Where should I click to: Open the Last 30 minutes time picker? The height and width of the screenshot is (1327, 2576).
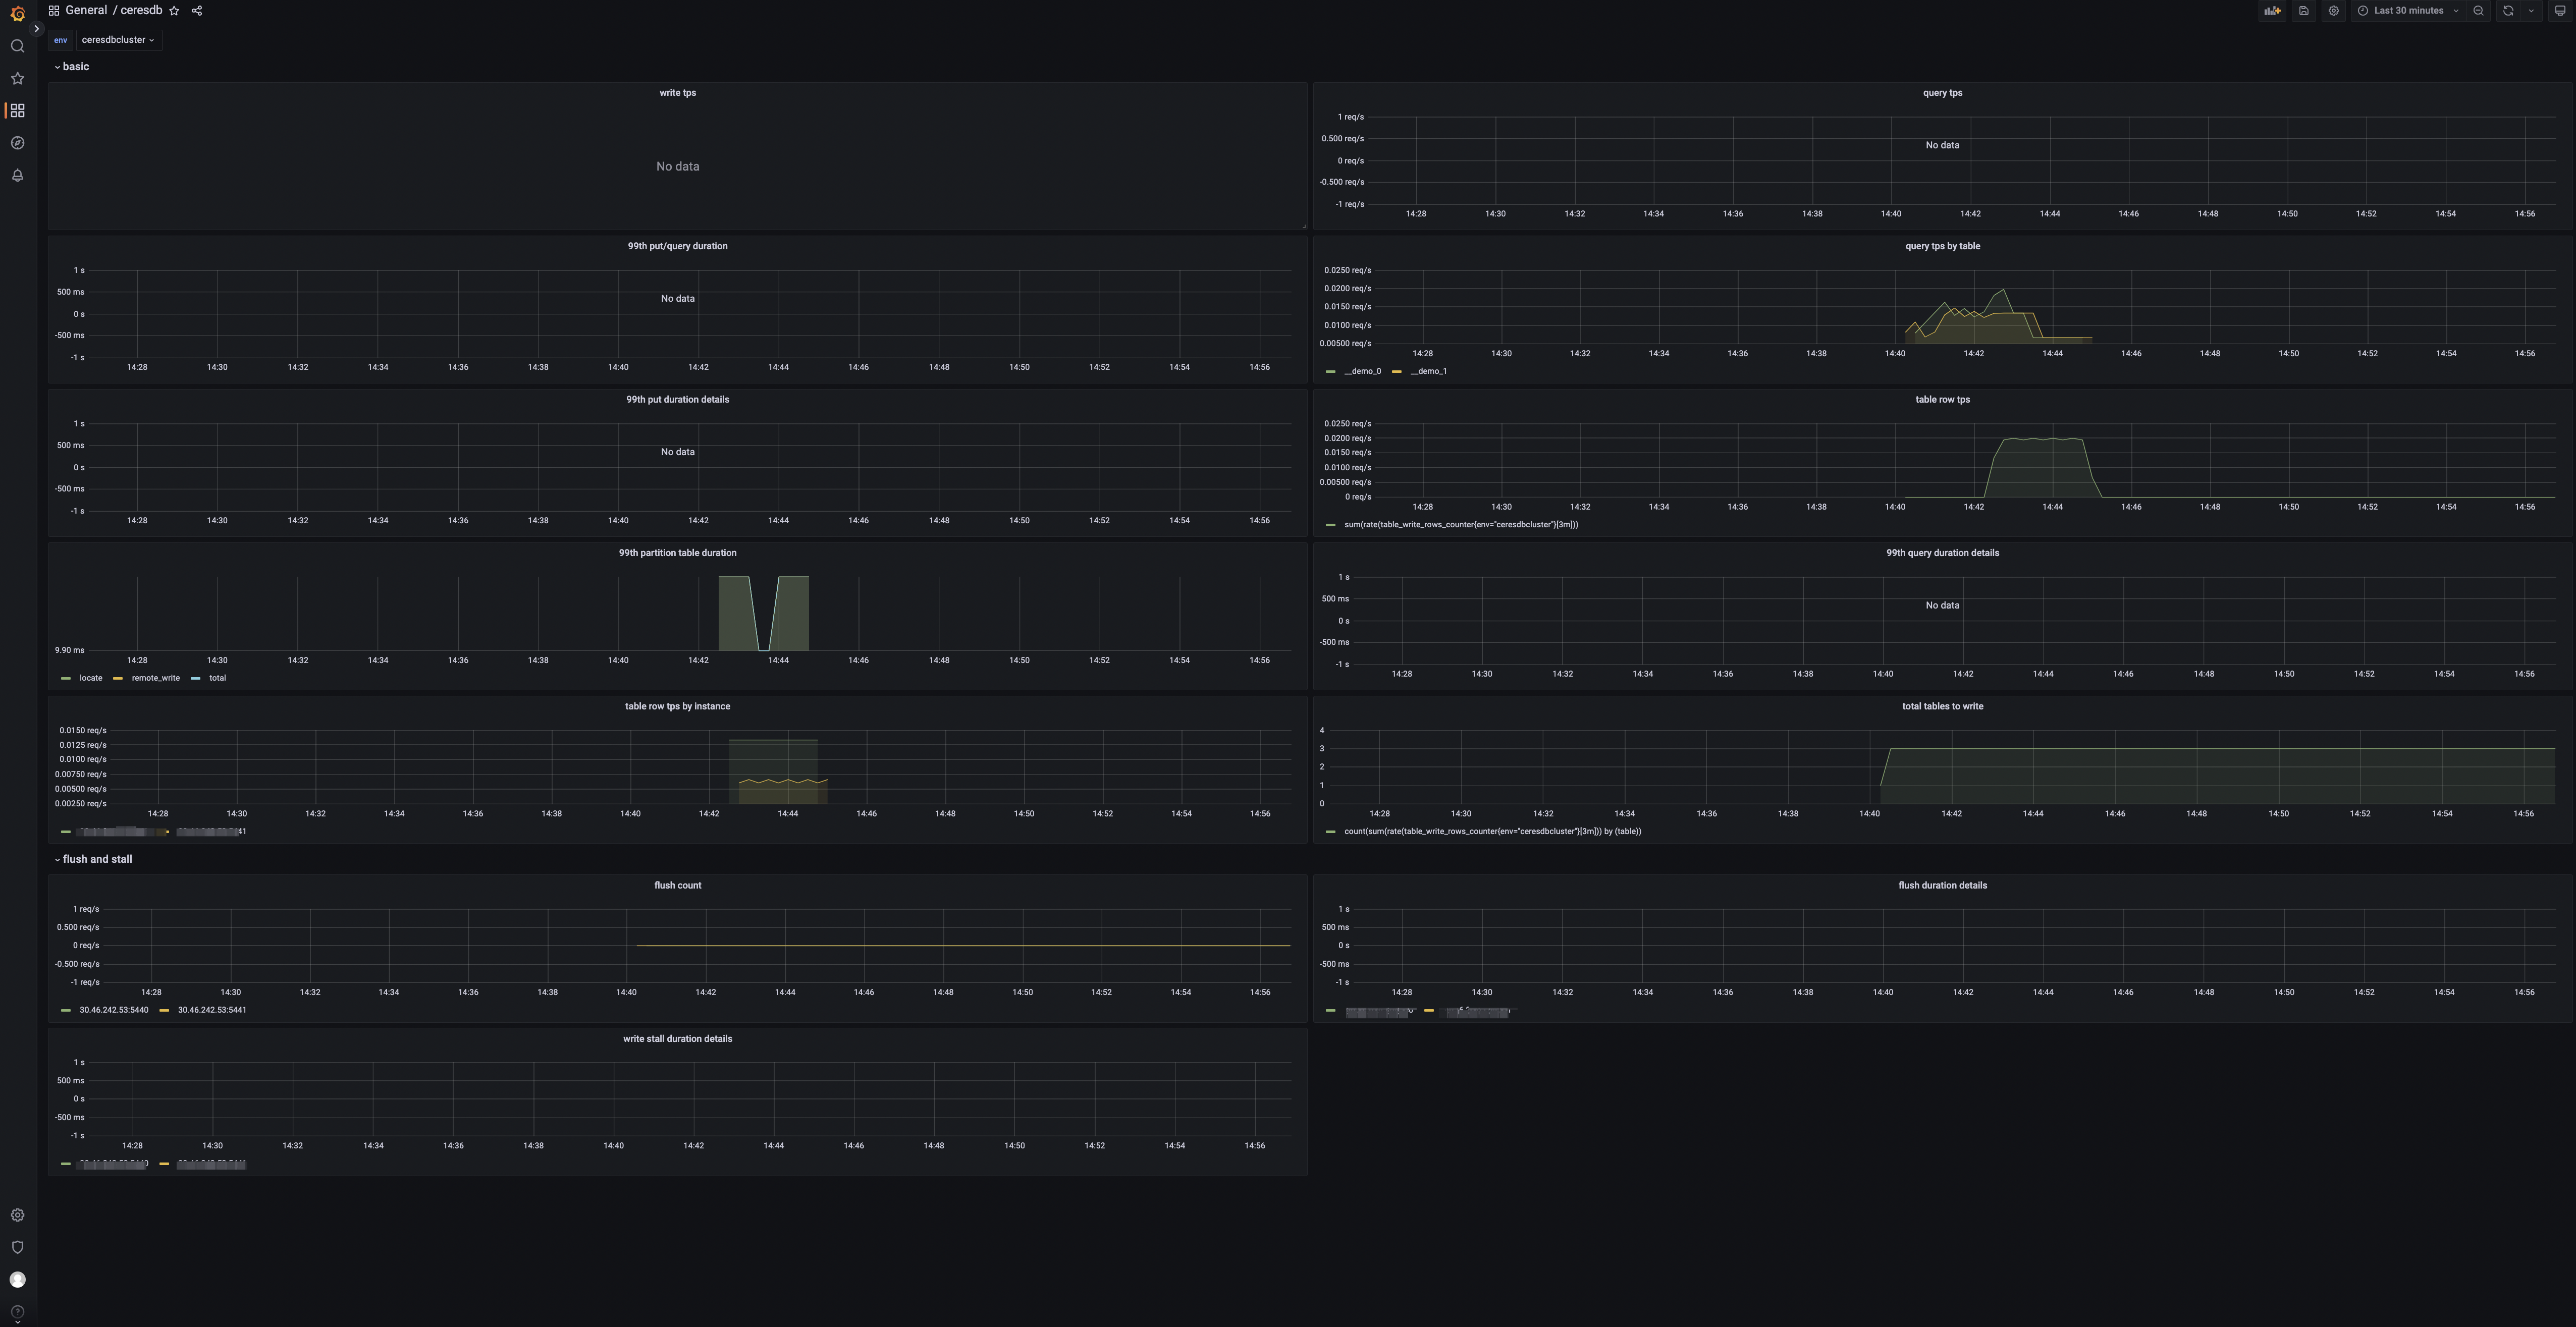point(2408,11)
